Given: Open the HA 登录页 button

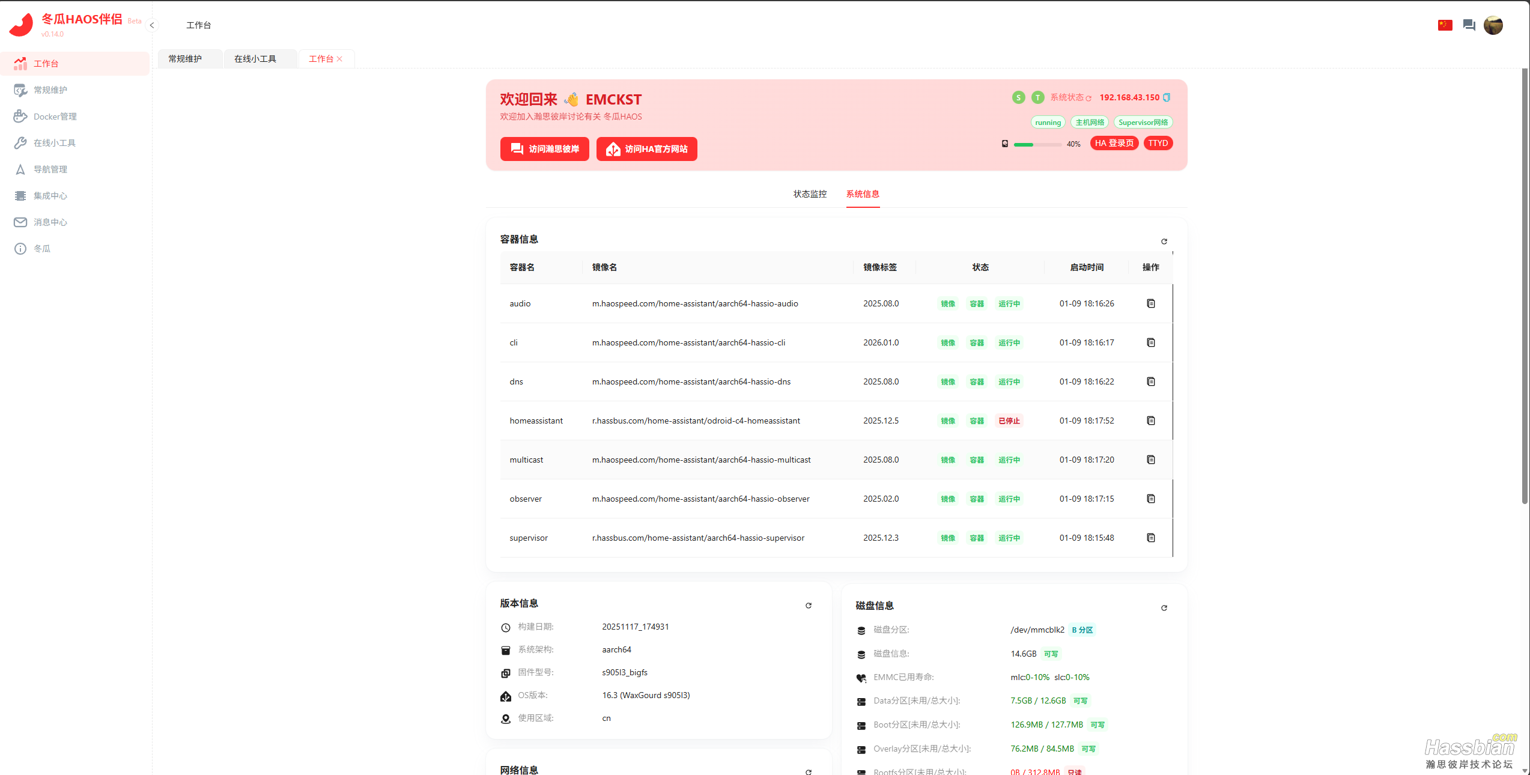Looking at the screenshot, I should pos(1114,143).
